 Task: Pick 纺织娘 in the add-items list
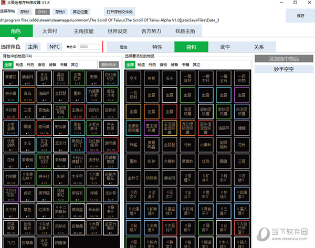[x=152, y=178]
